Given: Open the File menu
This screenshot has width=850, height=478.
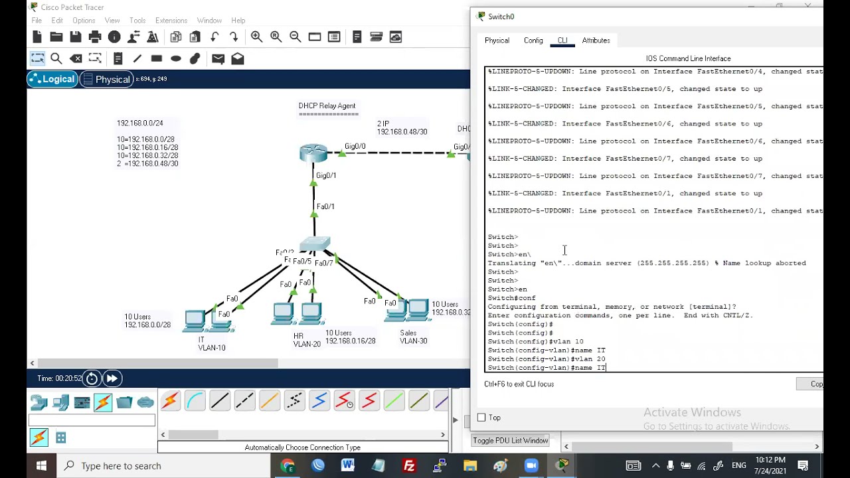Looking at the screenshot, I should click(x=37, y=21).
